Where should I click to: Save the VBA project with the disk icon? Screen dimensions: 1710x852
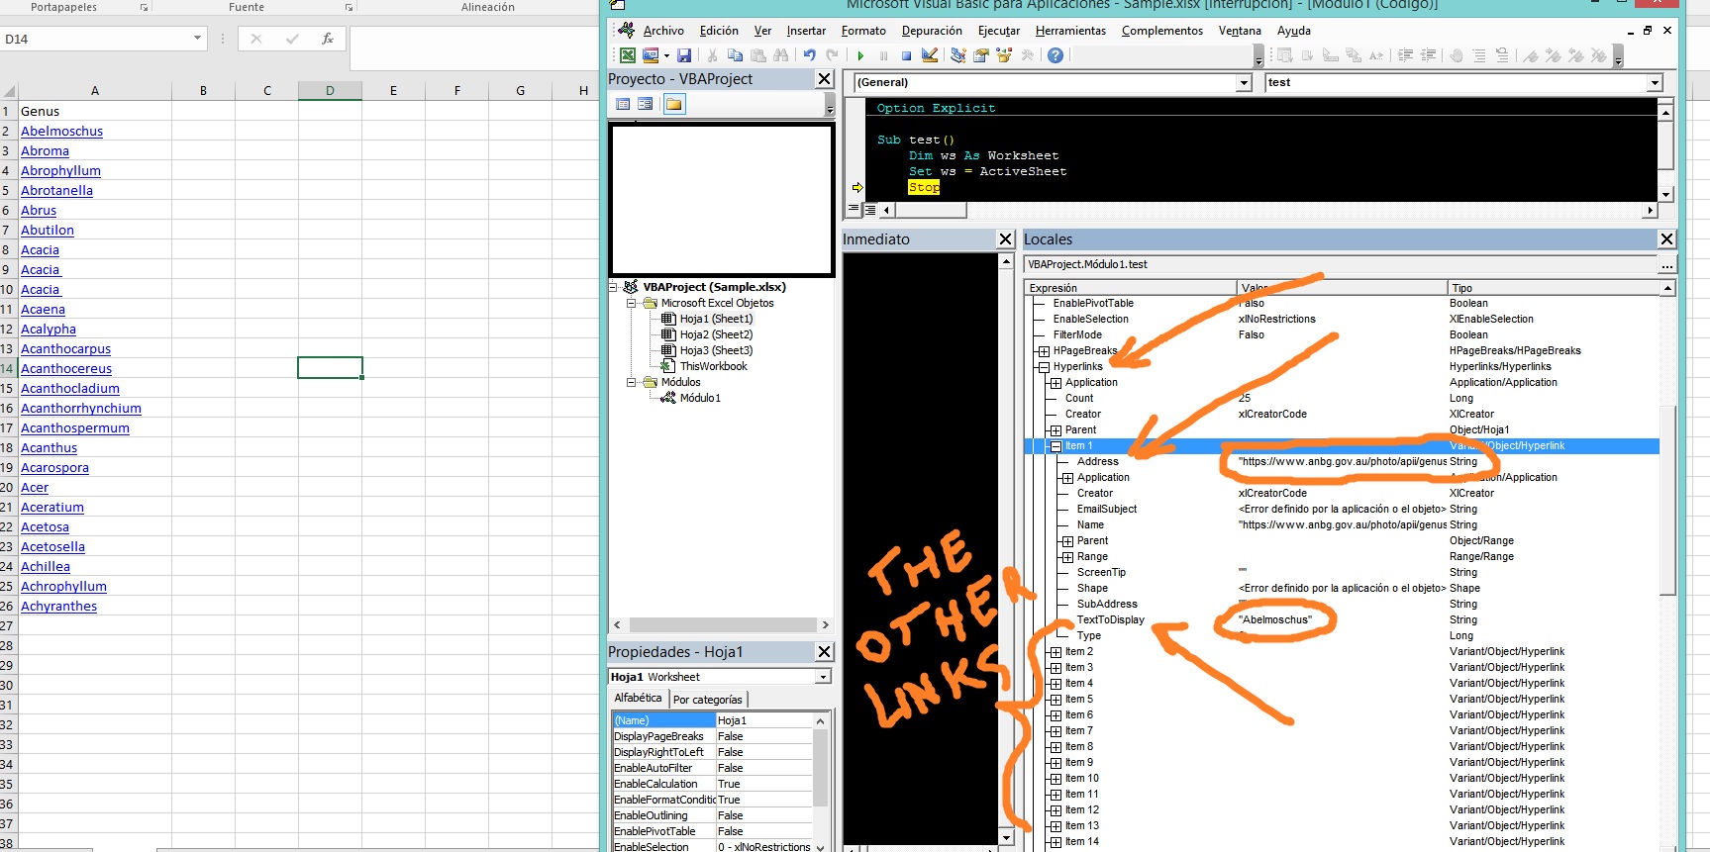click(684, 55)
